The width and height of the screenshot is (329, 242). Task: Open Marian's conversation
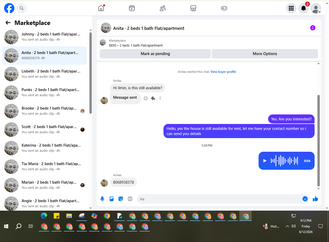(44, 185)
